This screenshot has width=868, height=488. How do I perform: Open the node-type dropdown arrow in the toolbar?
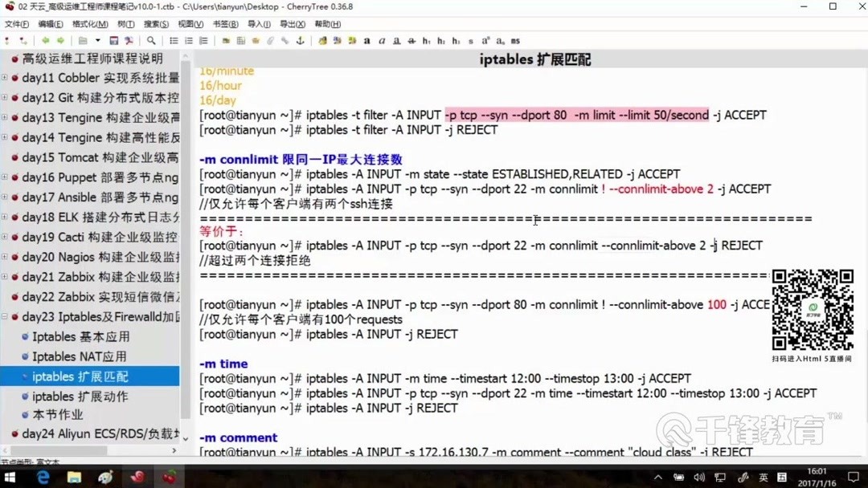(x=97, y=39)
